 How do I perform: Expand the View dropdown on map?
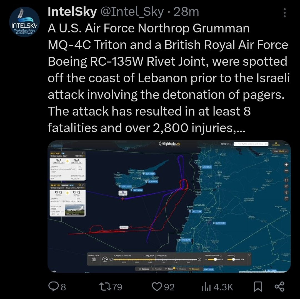tap(280, 151)
